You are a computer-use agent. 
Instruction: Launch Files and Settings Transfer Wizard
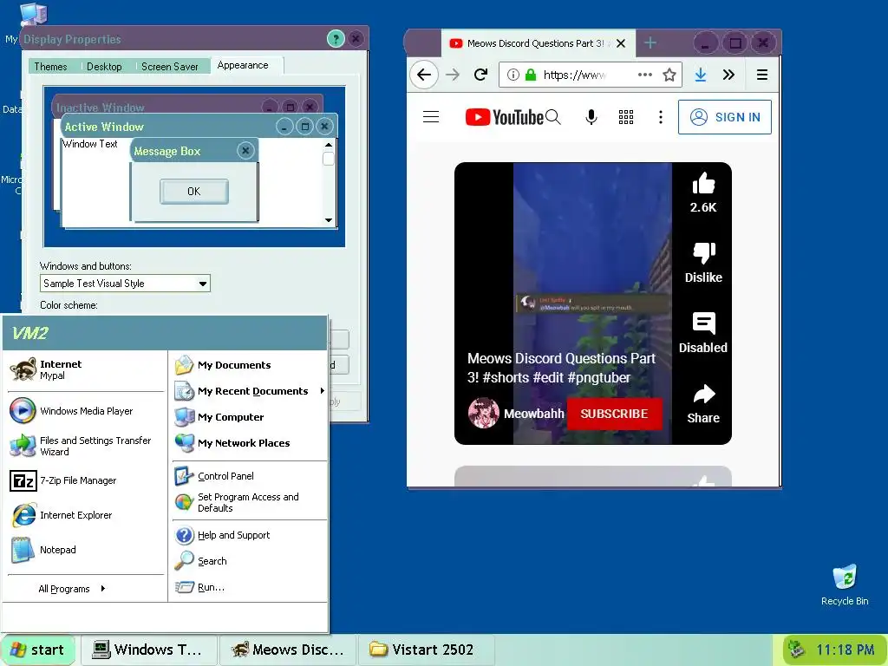pyautogui.click(x=85, y=446)
